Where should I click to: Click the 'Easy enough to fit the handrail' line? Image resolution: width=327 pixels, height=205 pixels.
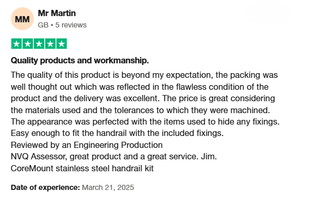(117, 133)
